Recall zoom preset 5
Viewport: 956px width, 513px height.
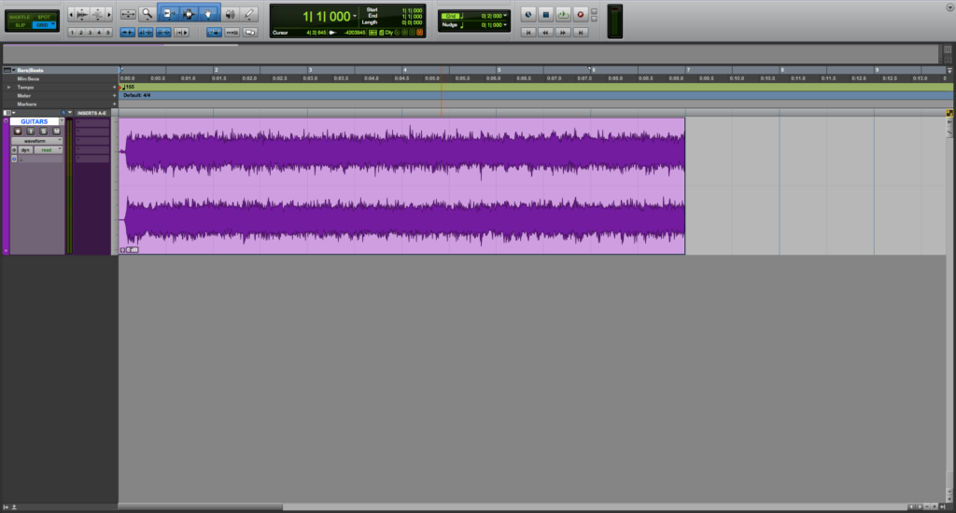pyautogui.click(x=108, y=33)
